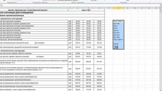The image size is (162, 91).
Task: Click cell '102-15/1' in the list
Action: click(x=118, y=33)
